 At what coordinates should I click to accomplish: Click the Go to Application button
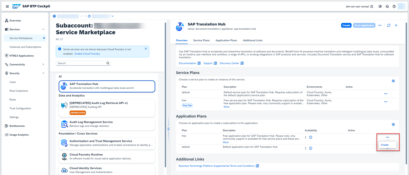(x=364, y=25)
